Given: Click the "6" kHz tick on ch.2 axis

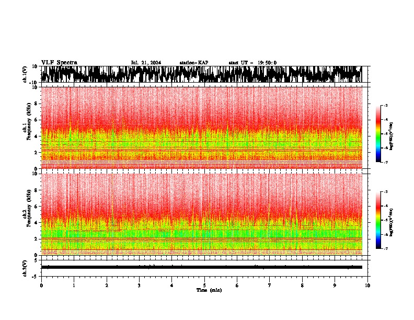Looking at the screenshot, I should [x=37, y=206].
